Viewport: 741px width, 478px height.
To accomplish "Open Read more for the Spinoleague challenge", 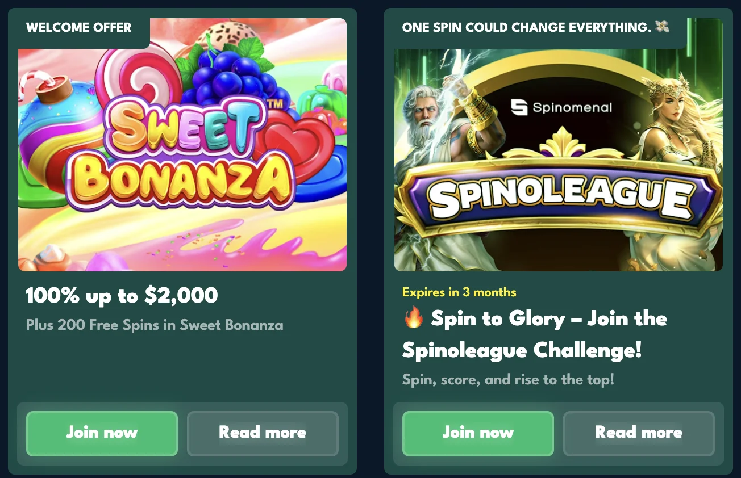I will (x=639, y=433).
